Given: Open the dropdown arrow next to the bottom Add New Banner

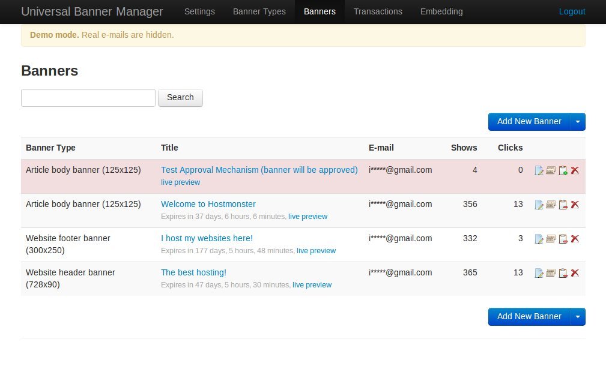Looking at the screenshot, I should click(x=578, y=317).
